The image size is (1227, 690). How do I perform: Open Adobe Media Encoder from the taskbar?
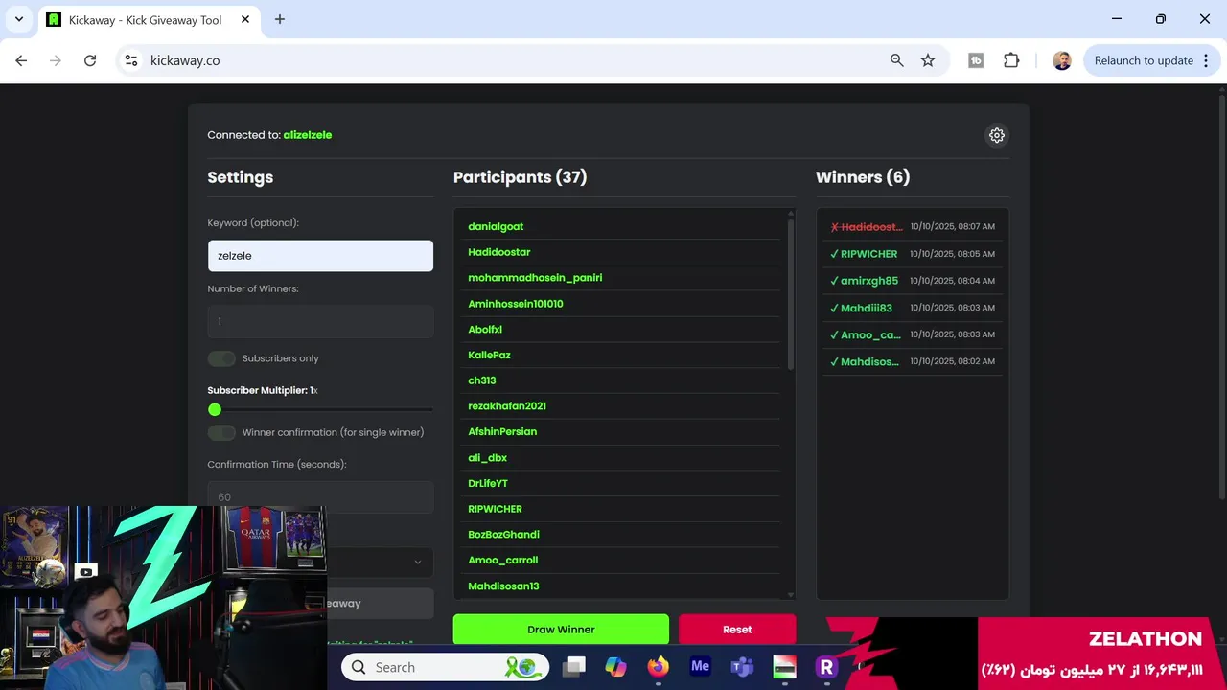click(700, 667)
